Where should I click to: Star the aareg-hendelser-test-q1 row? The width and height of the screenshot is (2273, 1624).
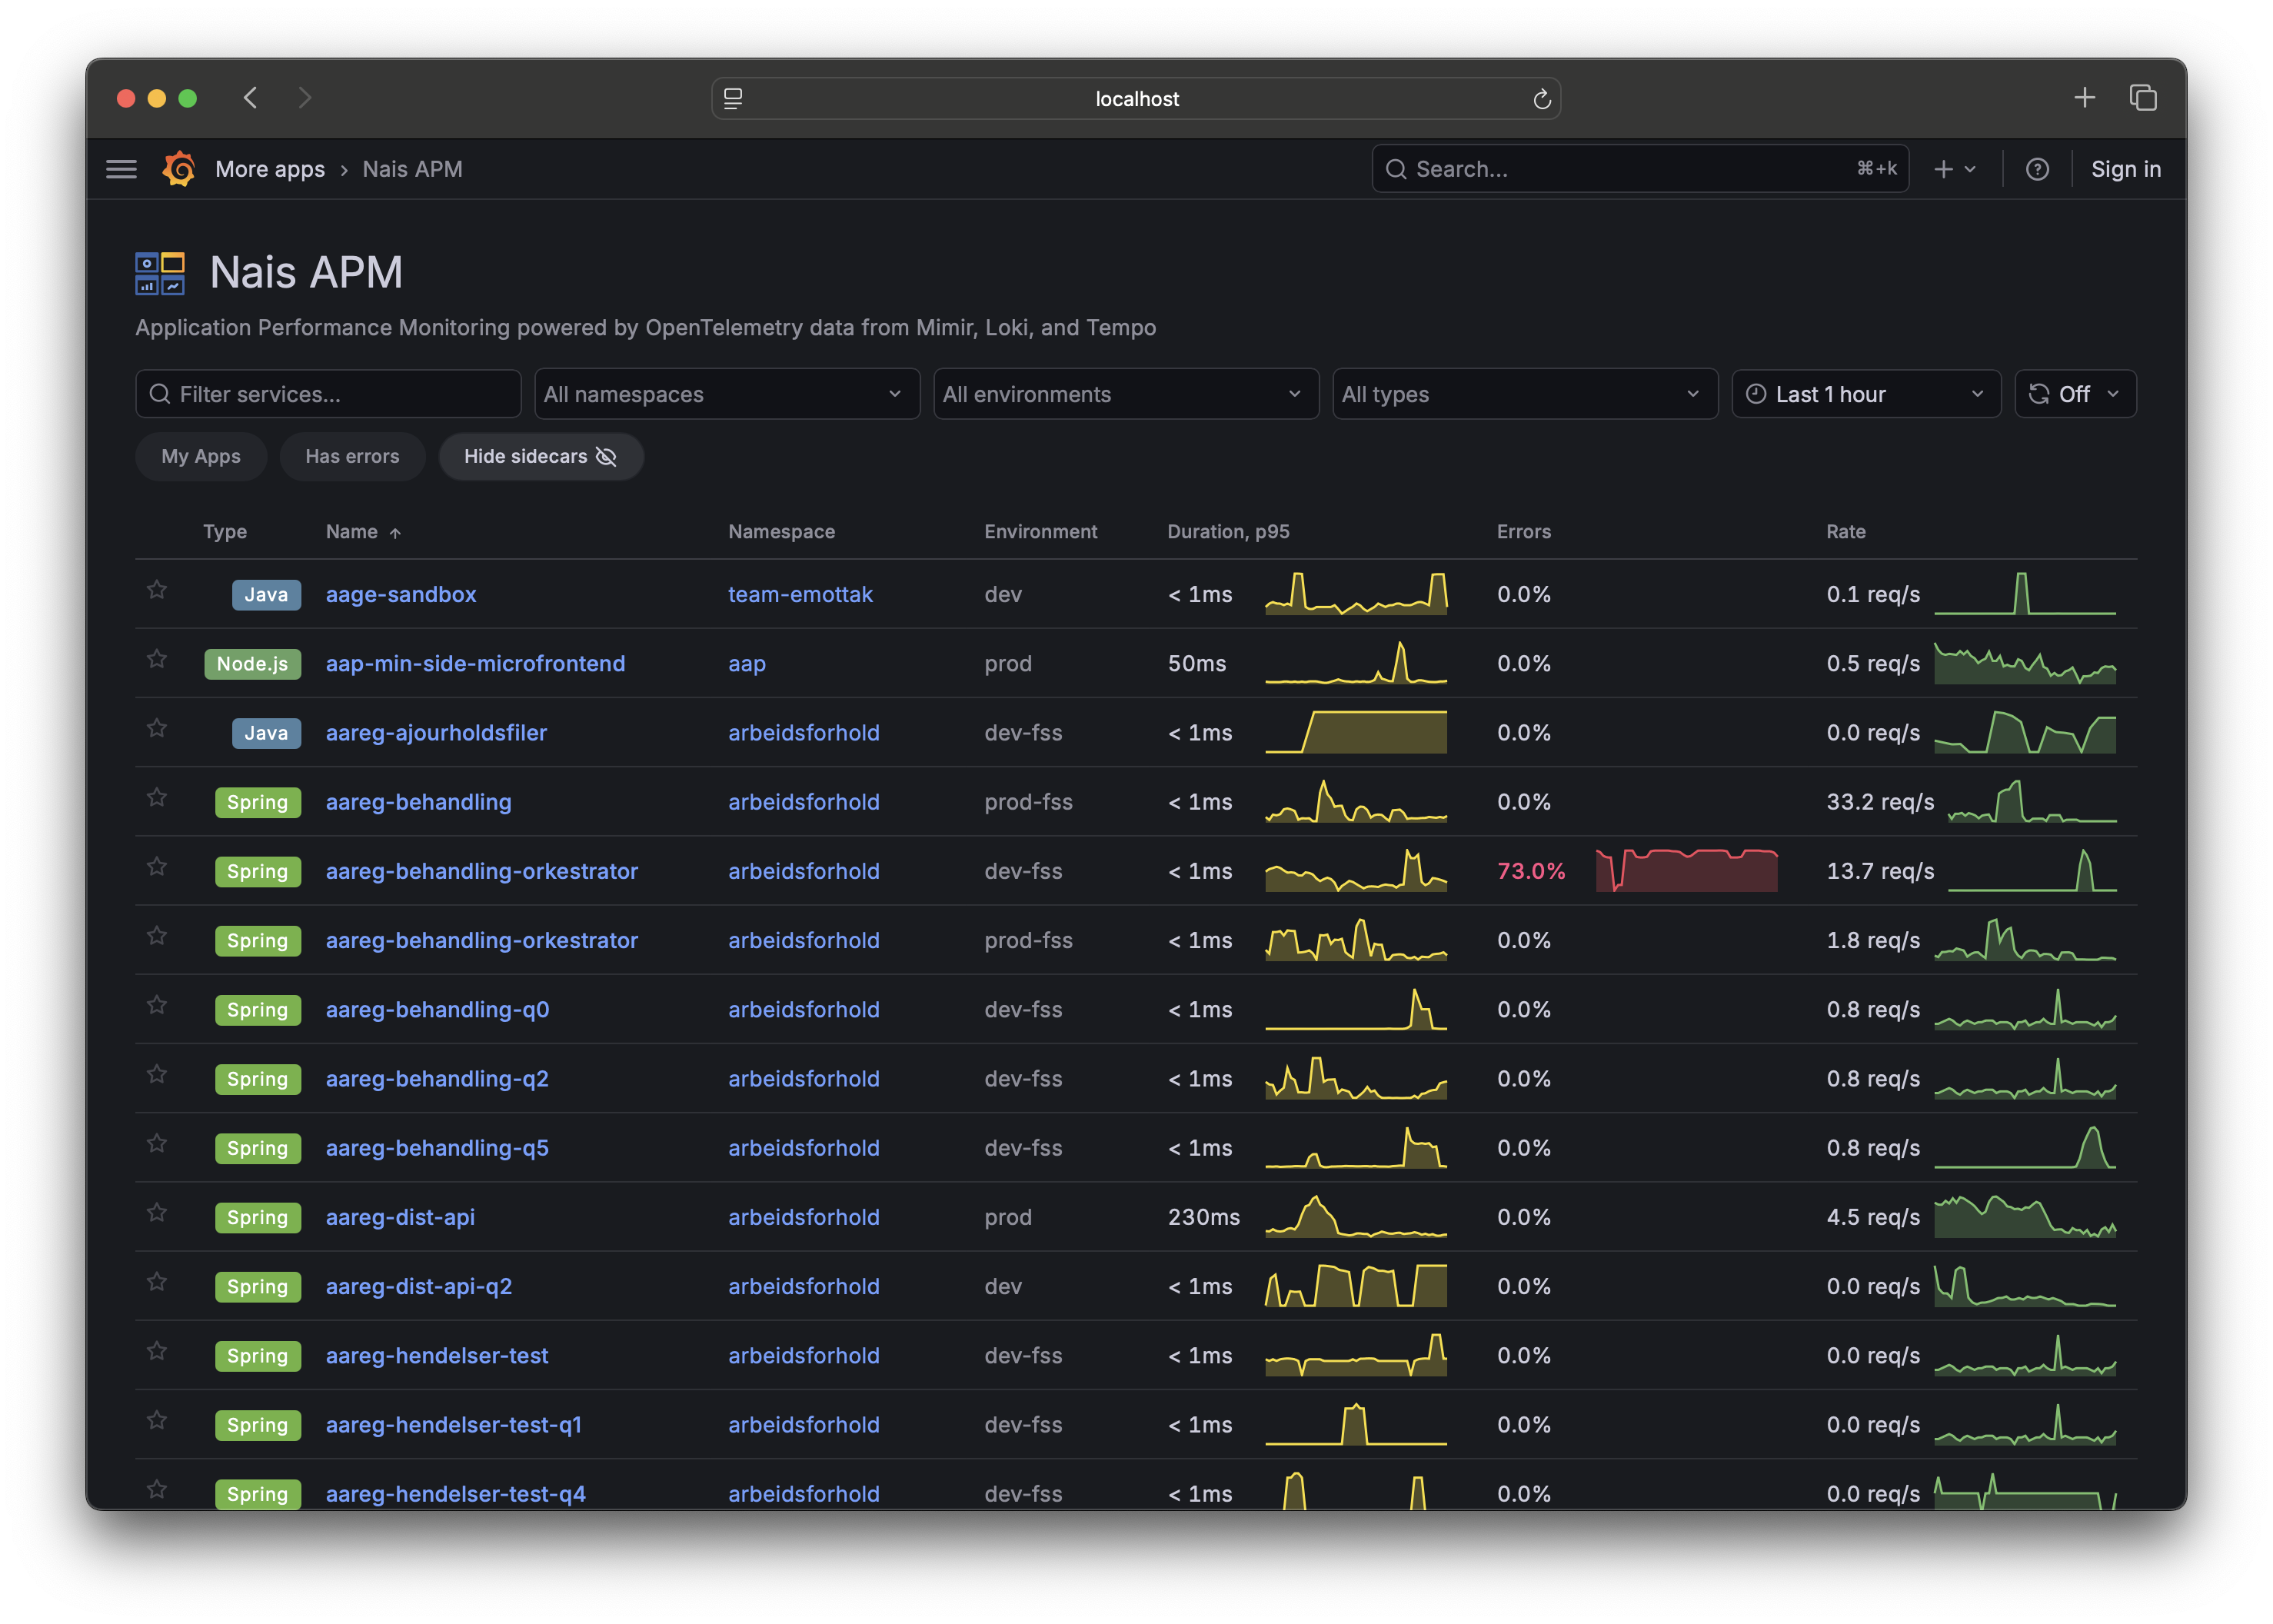click(157, 1420)
